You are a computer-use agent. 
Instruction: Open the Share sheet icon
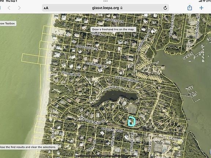tap(190, 8)
